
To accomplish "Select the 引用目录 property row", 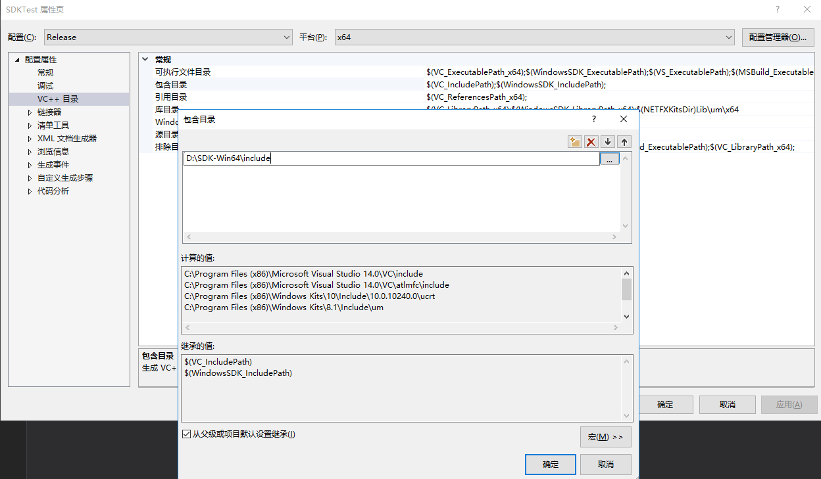I will click(476, 97).
